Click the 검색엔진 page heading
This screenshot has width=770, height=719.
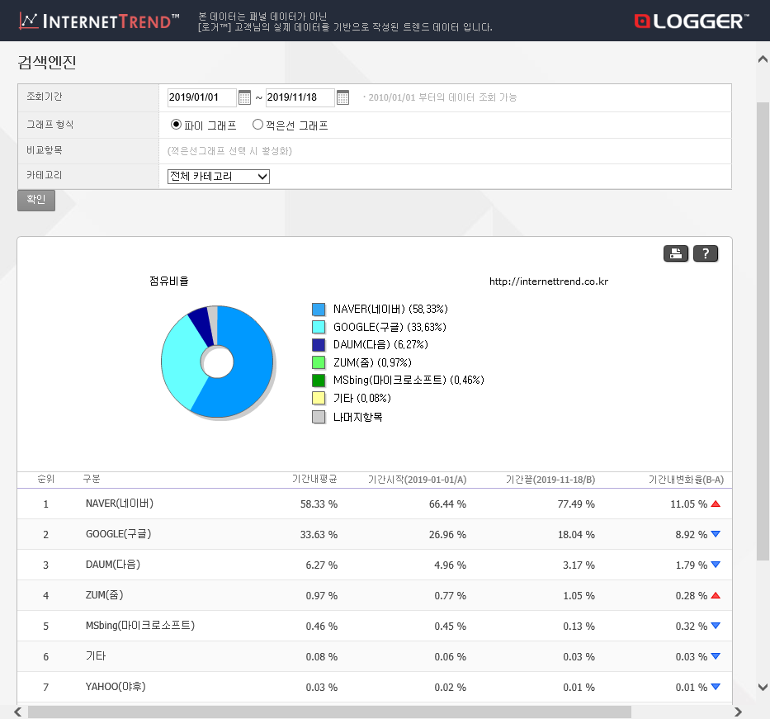coord(47,63)
